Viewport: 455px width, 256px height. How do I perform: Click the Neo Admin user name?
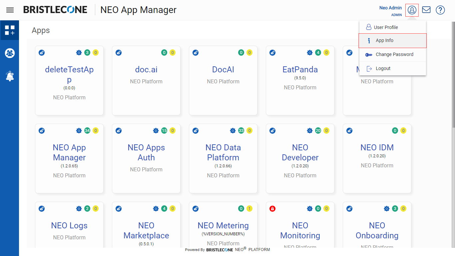390,8
